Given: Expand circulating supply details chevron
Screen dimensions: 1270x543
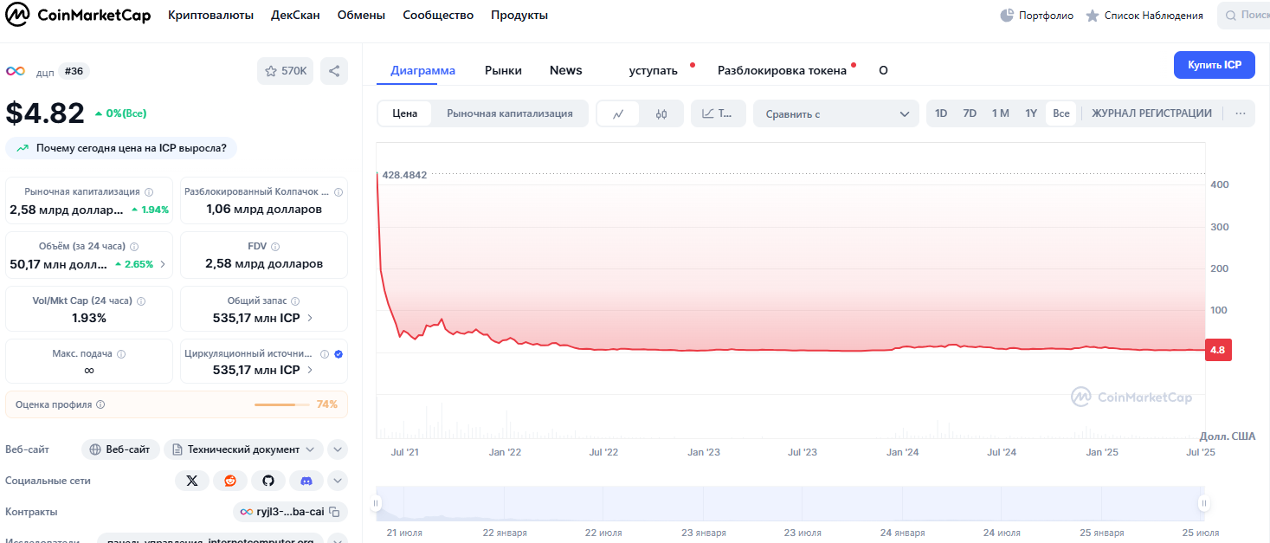Looking at the screenshot, I should 311,370.
